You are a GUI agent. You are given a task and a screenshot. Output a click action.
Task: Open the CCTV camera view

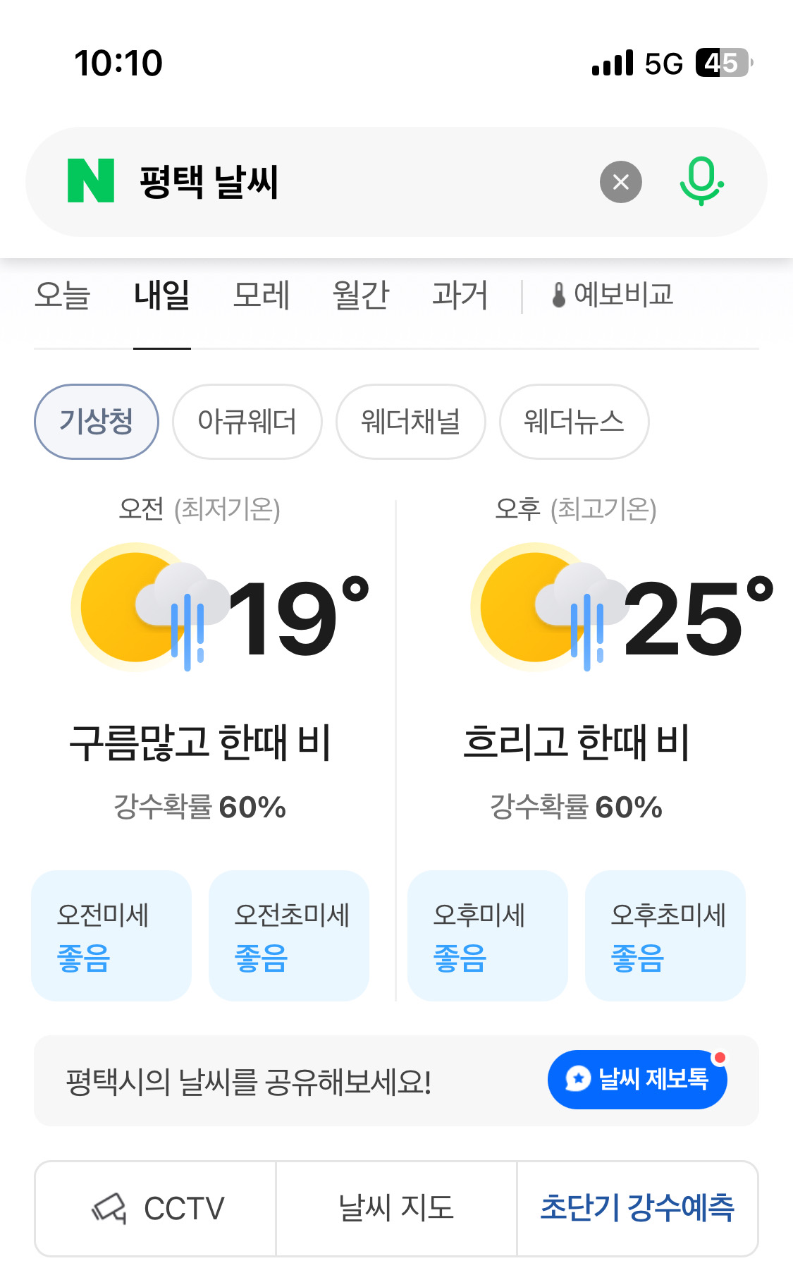[x=156, y=1208]
